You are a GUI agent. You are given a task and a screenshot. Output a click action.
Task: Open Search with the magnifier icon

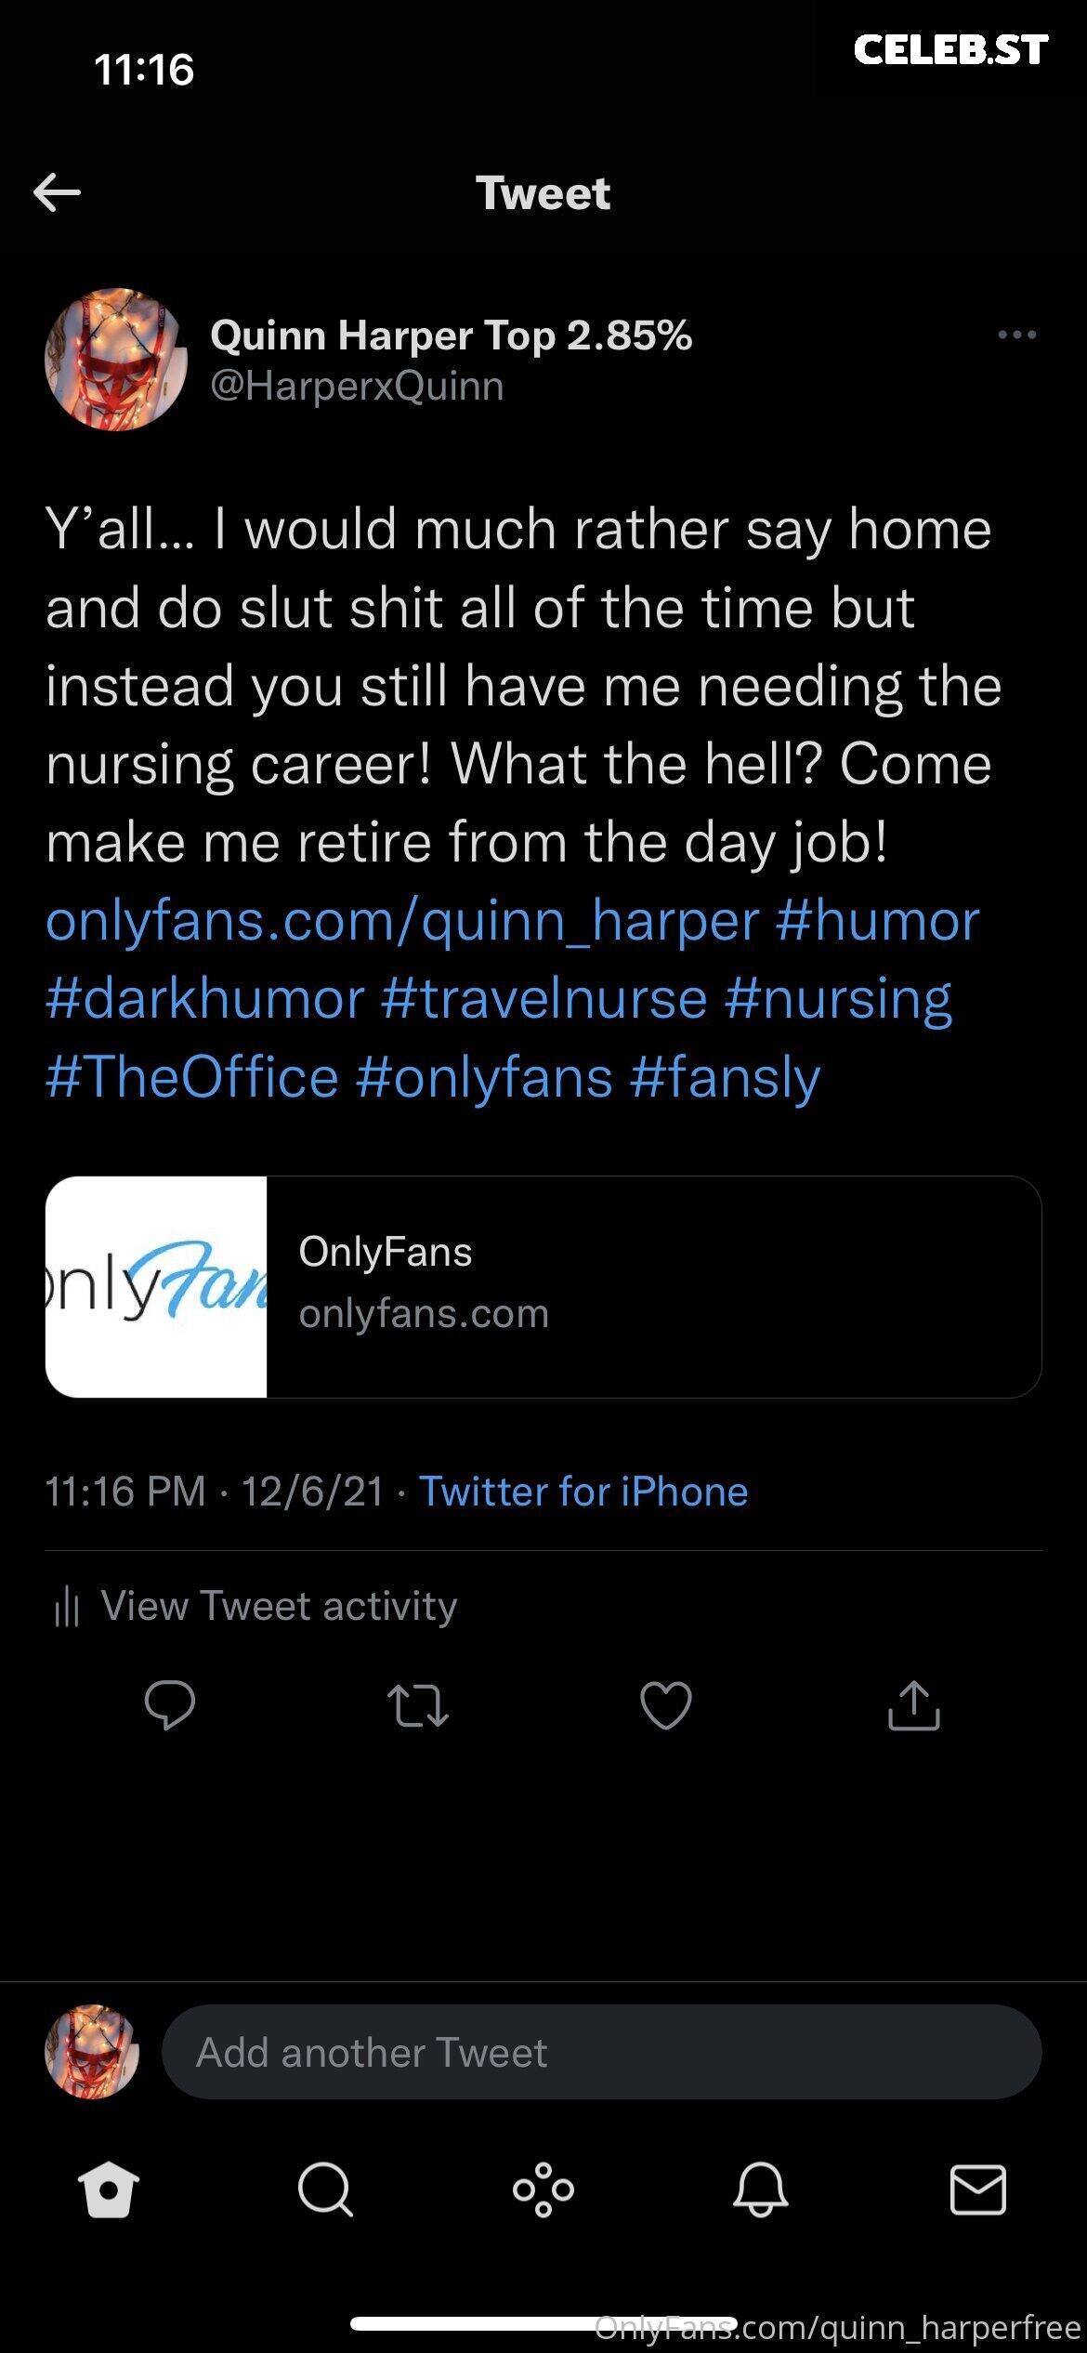[325, 2190]
